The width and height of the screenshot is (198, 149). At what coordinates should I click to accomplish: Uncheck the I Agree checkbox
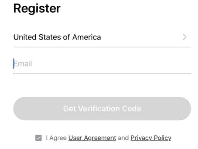pos(39,138)
